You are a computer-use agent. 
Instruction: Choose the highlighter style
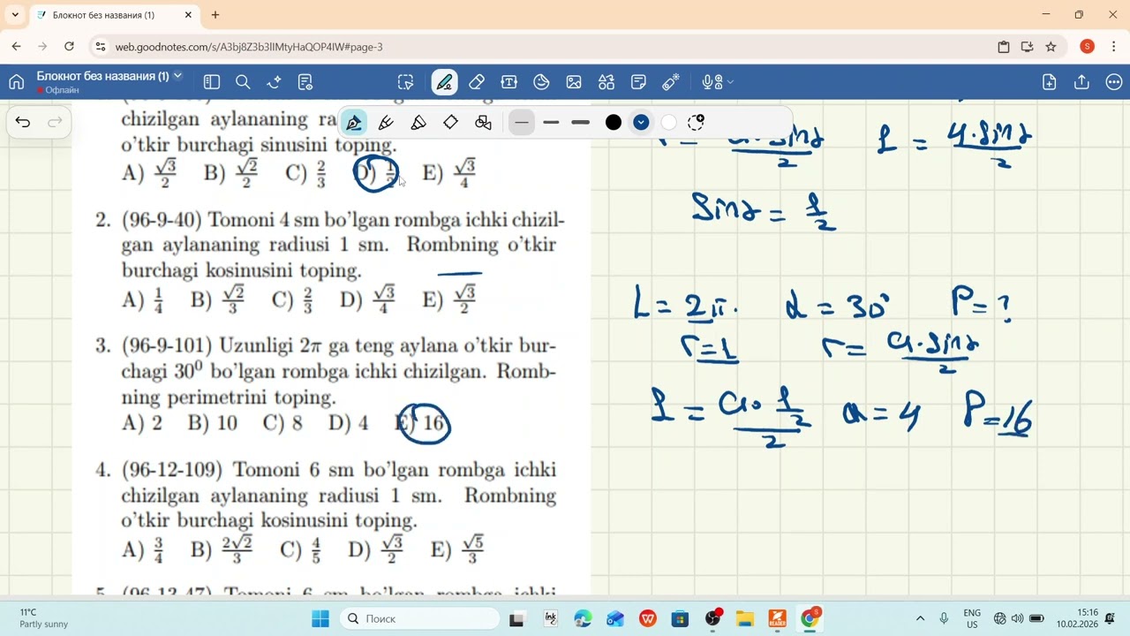click(418, 122)
